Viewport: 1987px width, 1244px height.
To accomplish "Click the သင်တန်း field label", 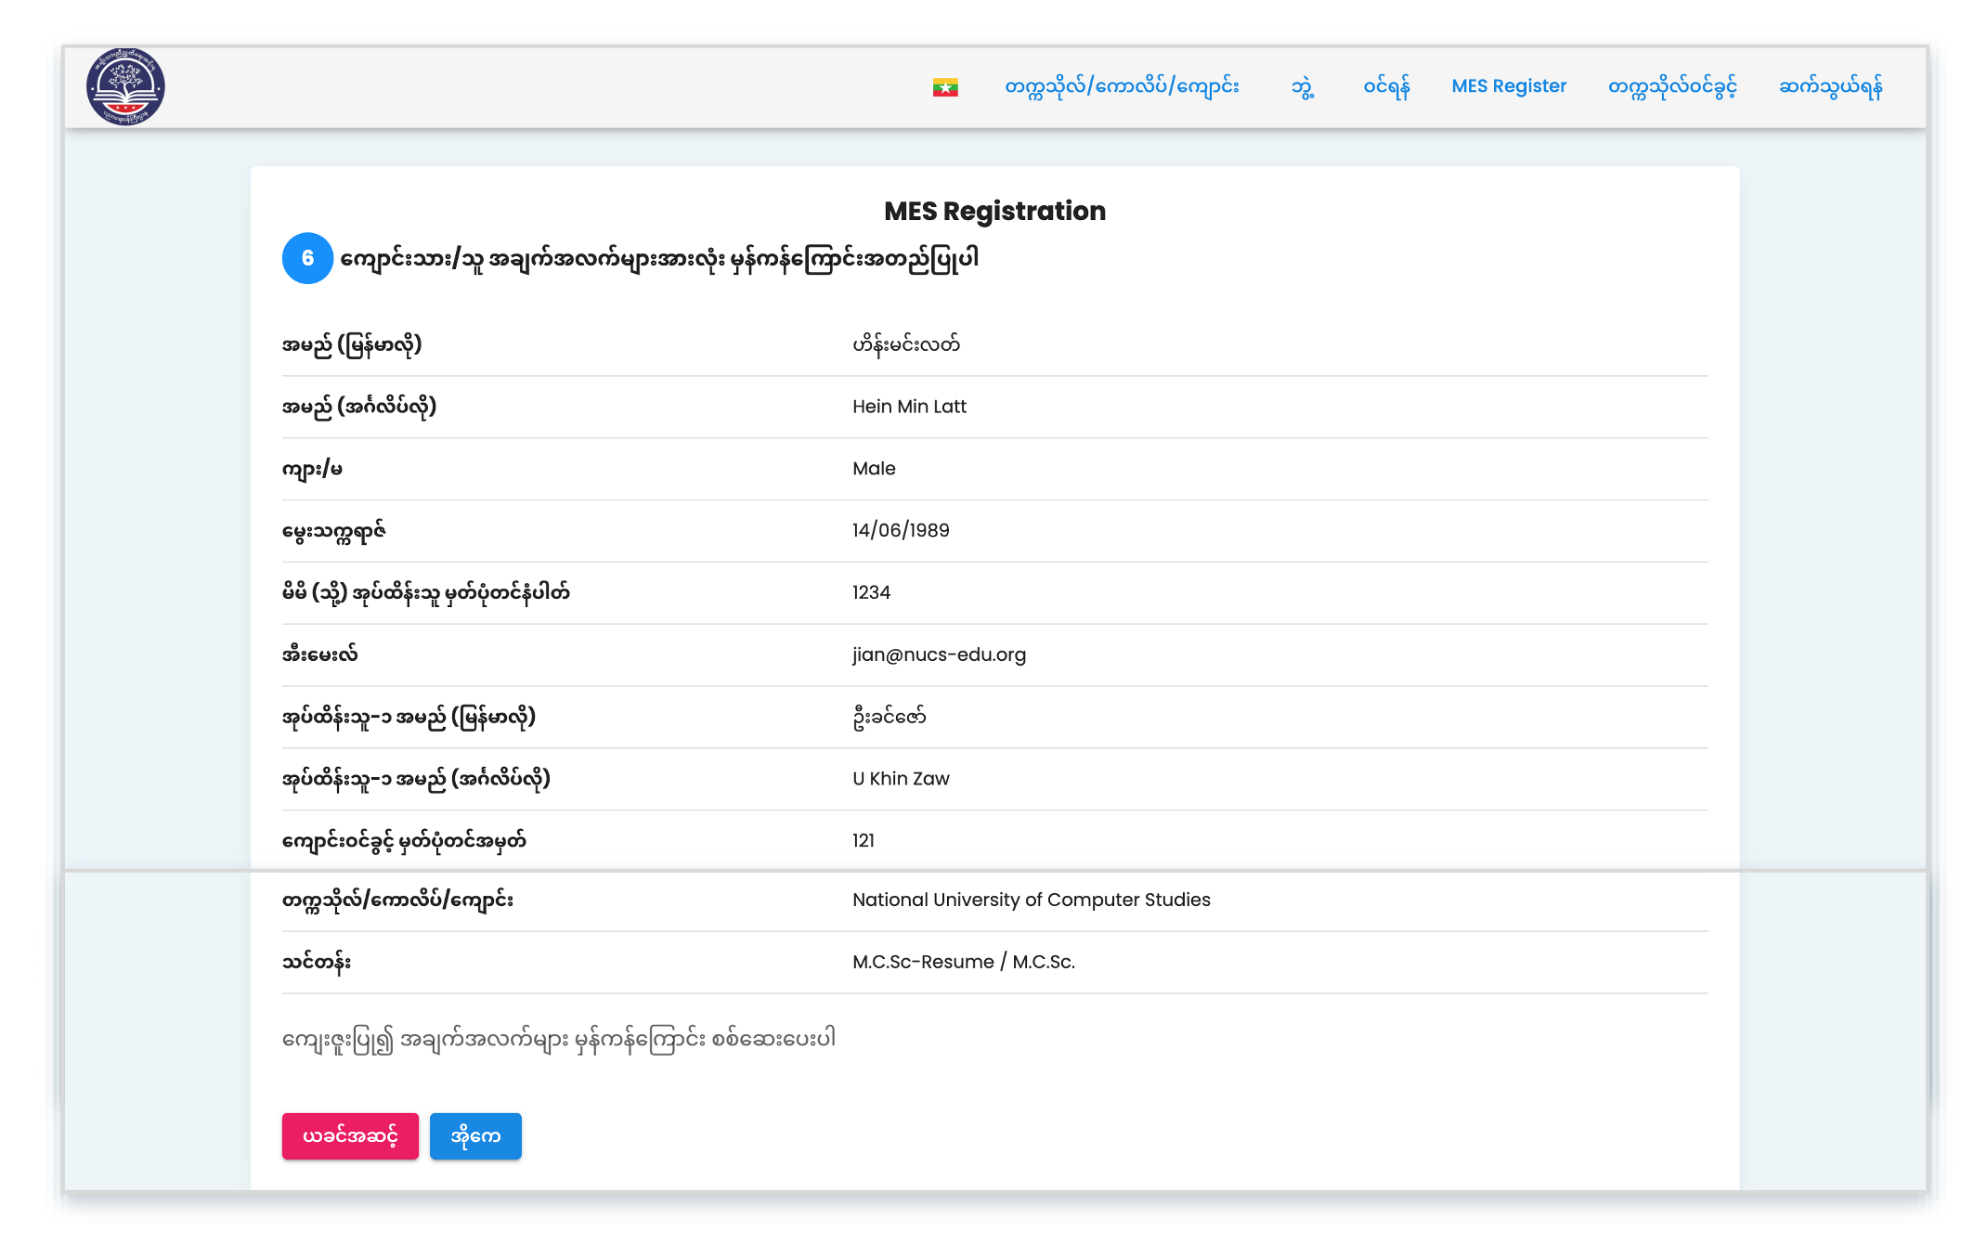I will click(317, 962).
